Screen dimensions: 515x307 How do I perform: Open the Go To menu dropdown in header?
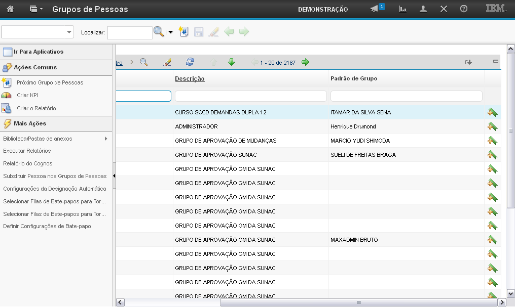36,9
